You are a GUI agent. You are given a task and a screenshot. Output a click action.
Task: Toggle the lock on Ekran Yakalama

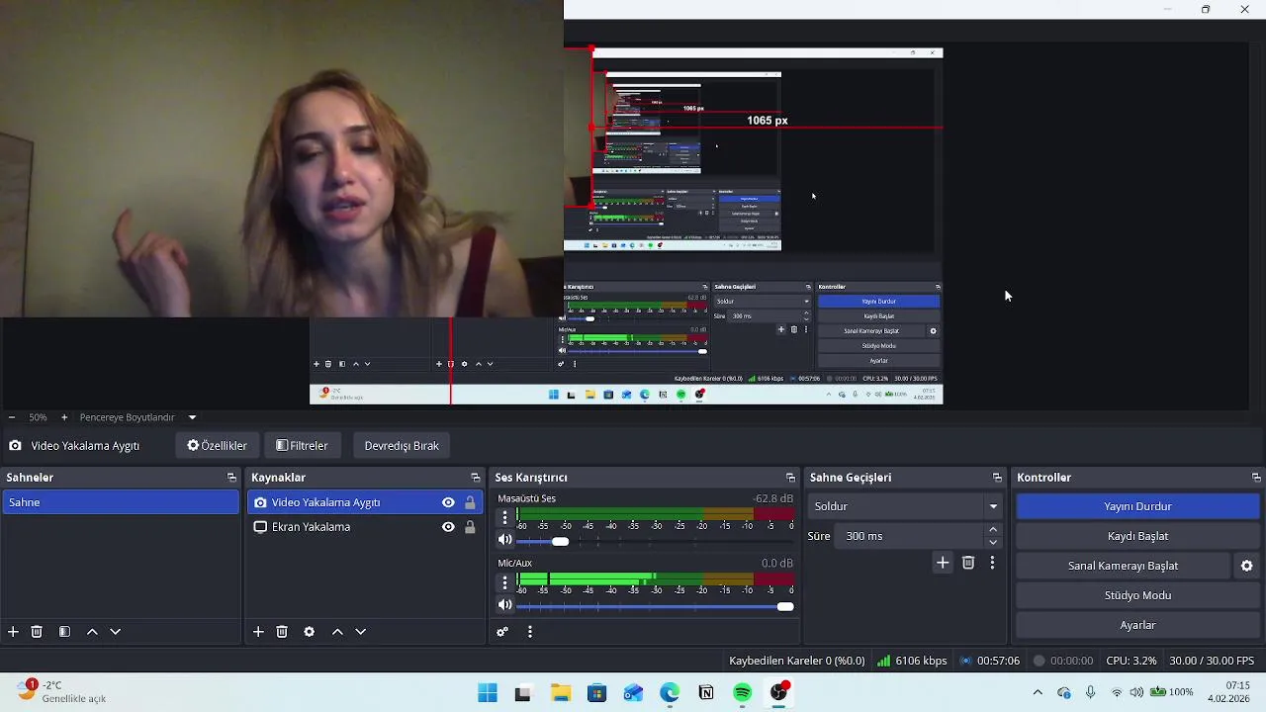tap(470, 527)
